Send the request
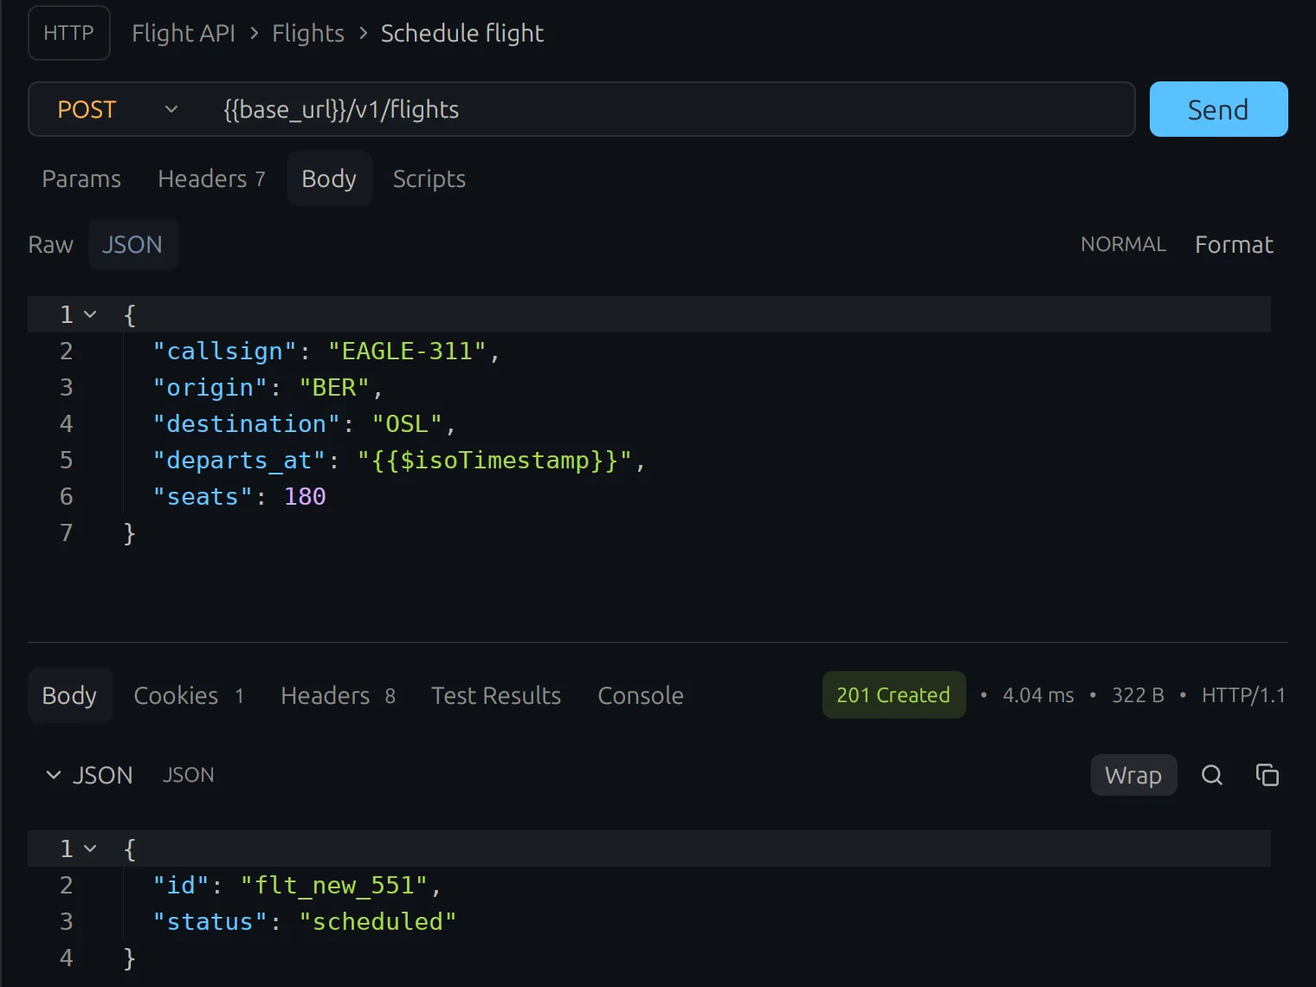 click(1218, 109)
